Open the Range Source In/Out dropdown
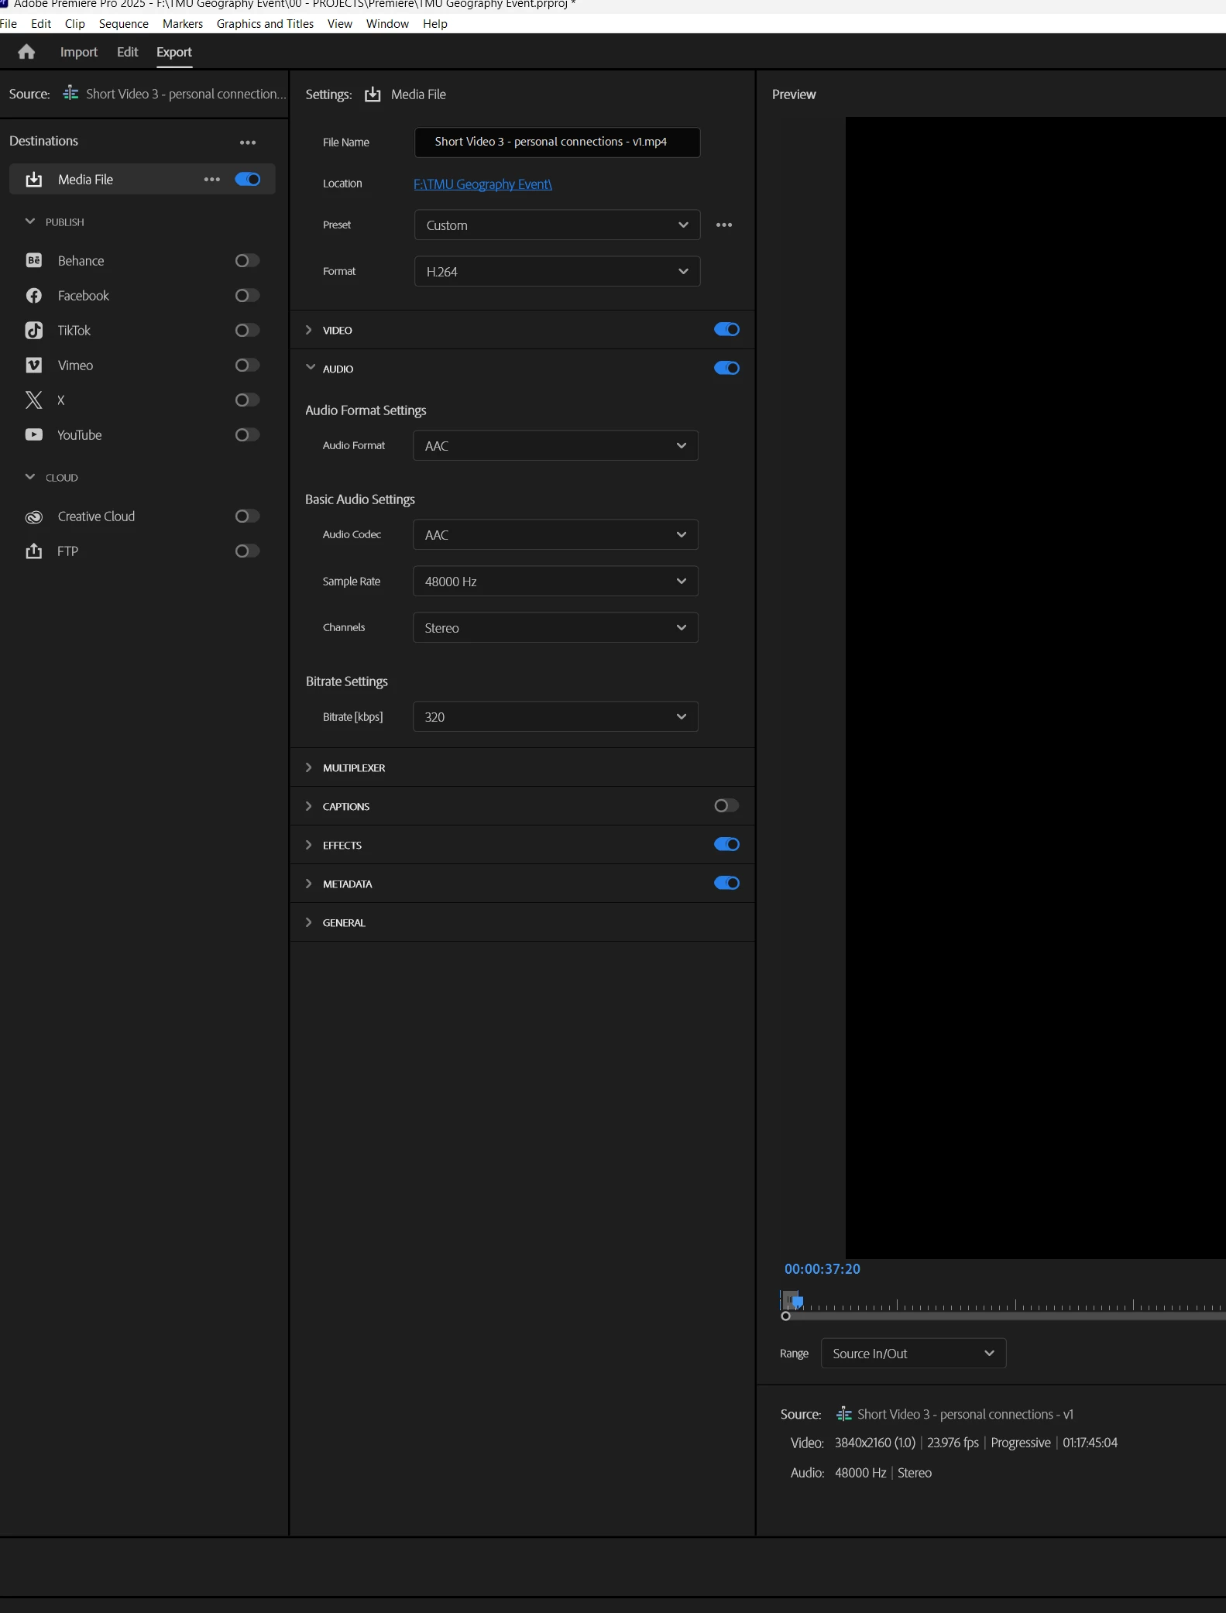1226x1613 pixels. pyautogui.click(x=913, y=1354)
